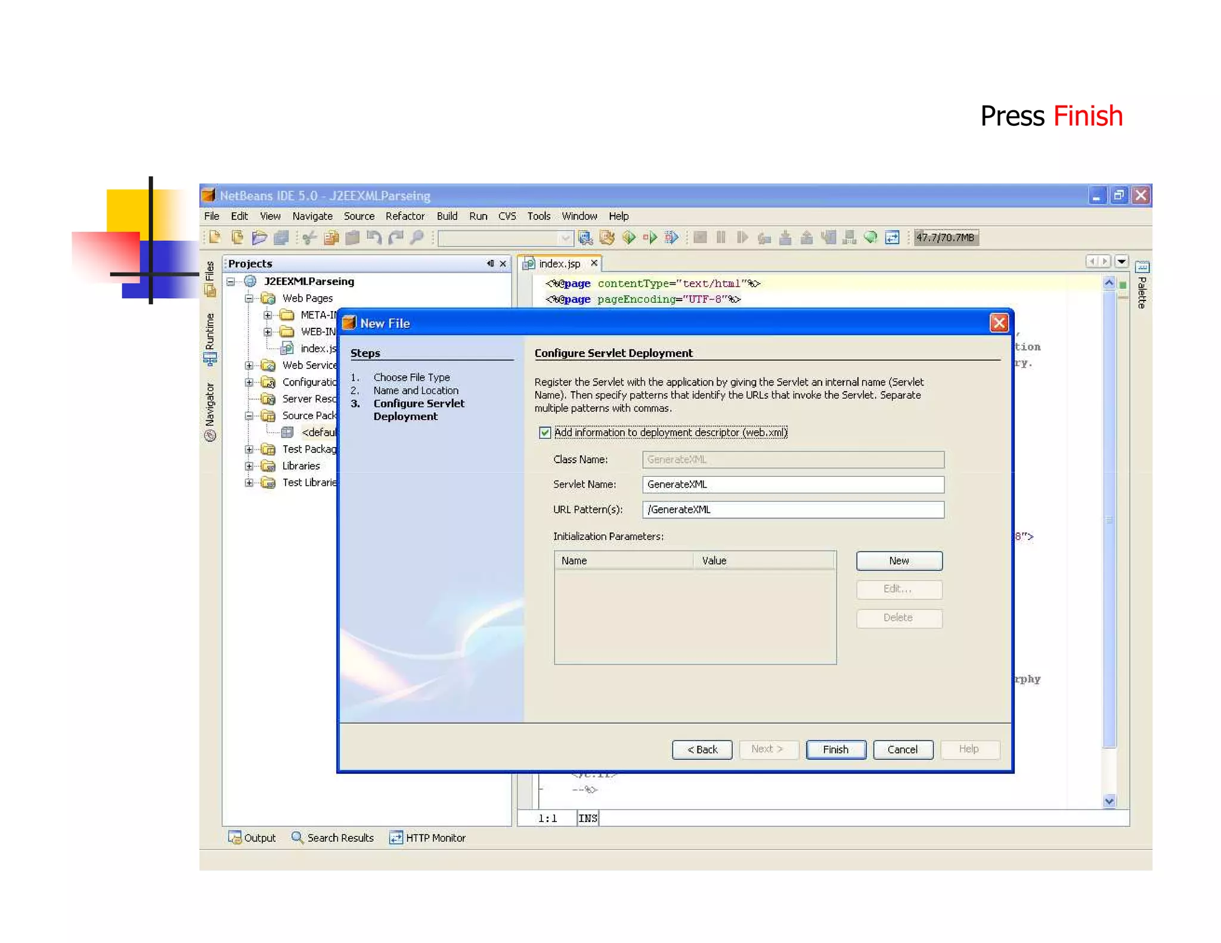1221x943 pixels.
Task: Click the Run Main Project icon
Action: (628, 237)
